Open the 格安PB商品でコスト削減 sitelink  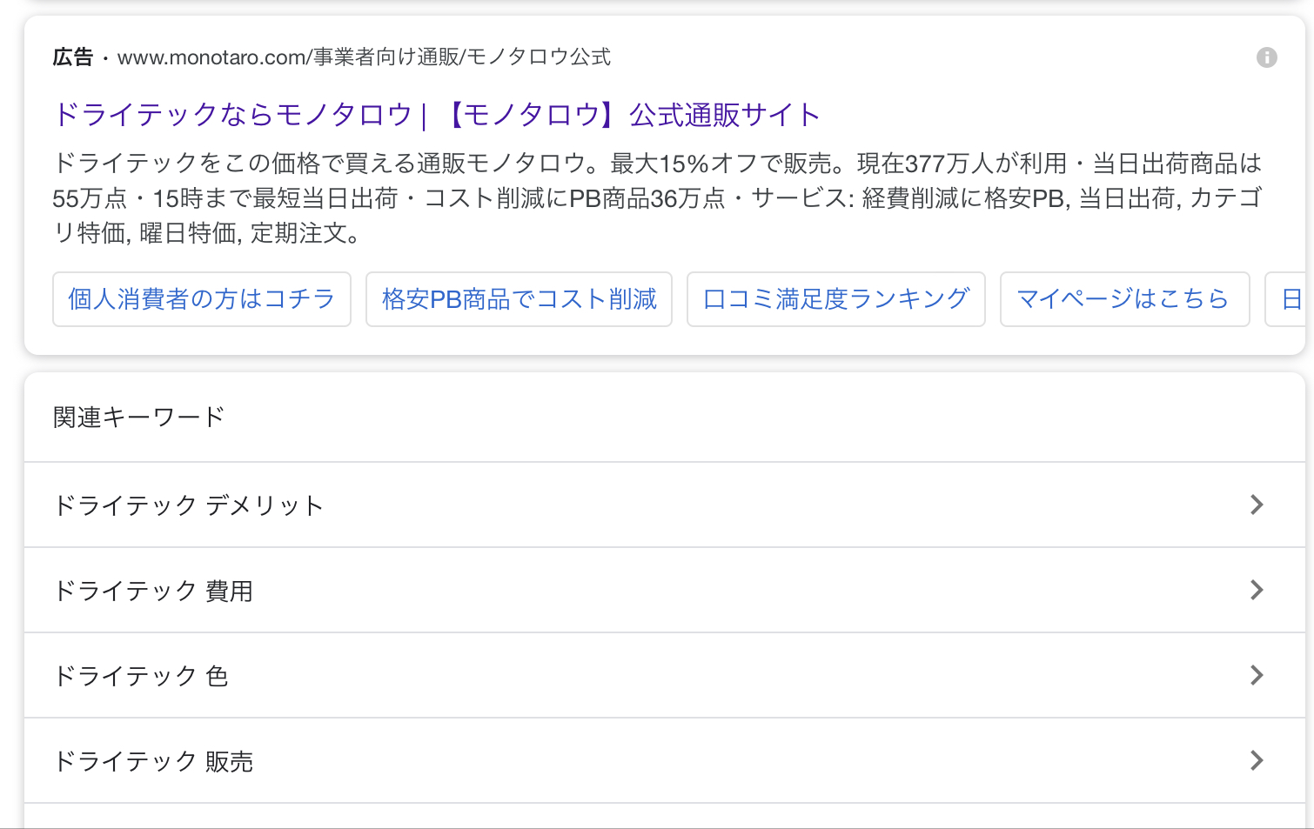[519, 299]
